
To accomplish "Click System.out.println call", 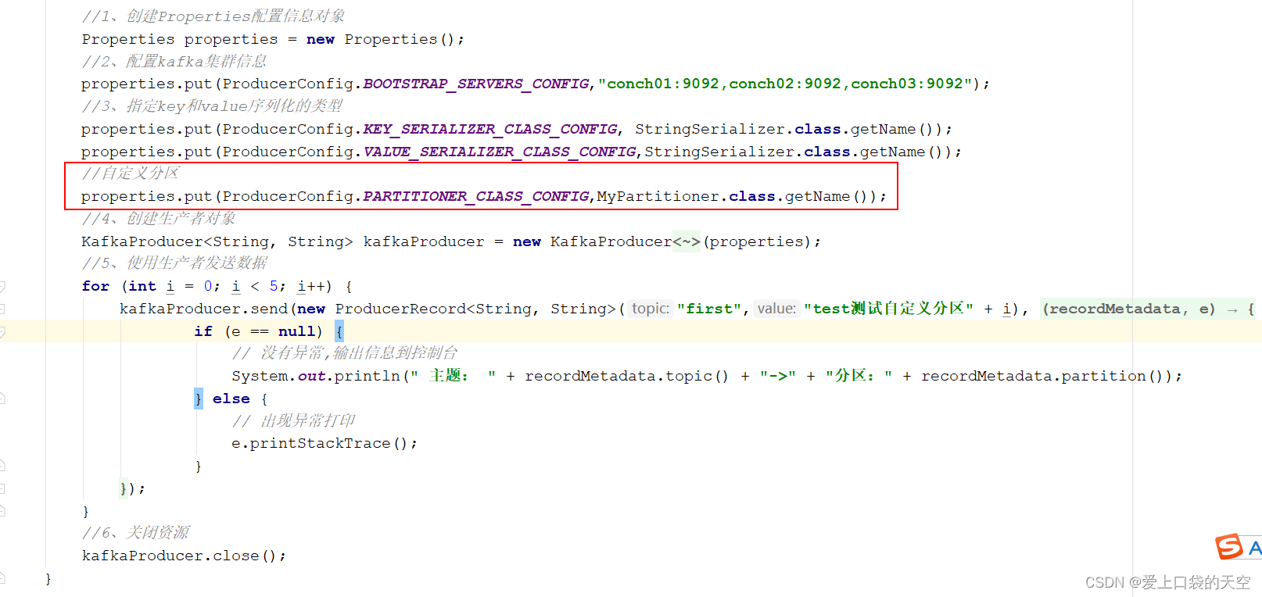I will click(x=316, y=376).
